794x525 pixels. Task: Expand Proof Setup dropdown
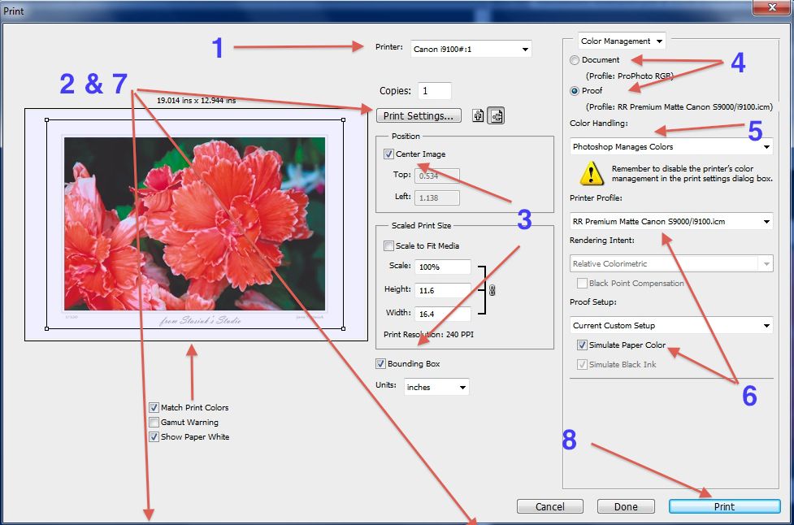tap(671, 326)
